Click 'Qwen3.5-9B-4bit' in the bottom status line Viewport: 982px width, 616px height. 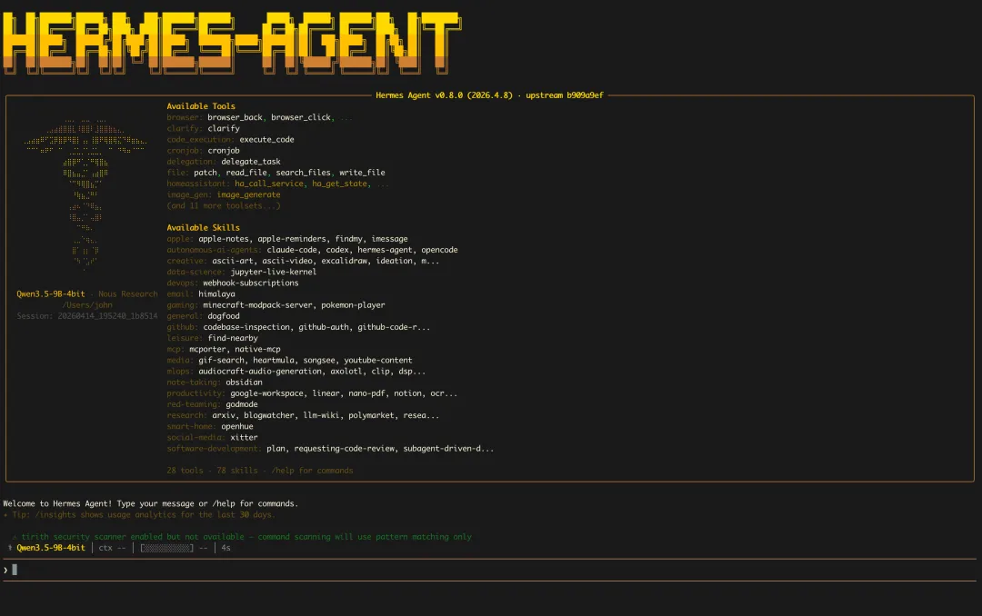(51, 548)
